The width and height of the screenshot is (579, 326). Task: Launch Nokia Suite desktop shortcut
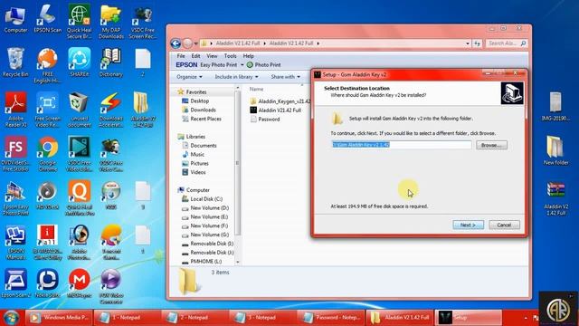pos(48,283)
